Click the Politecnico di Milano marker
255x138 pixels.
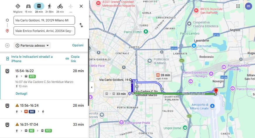click(149, 61)
